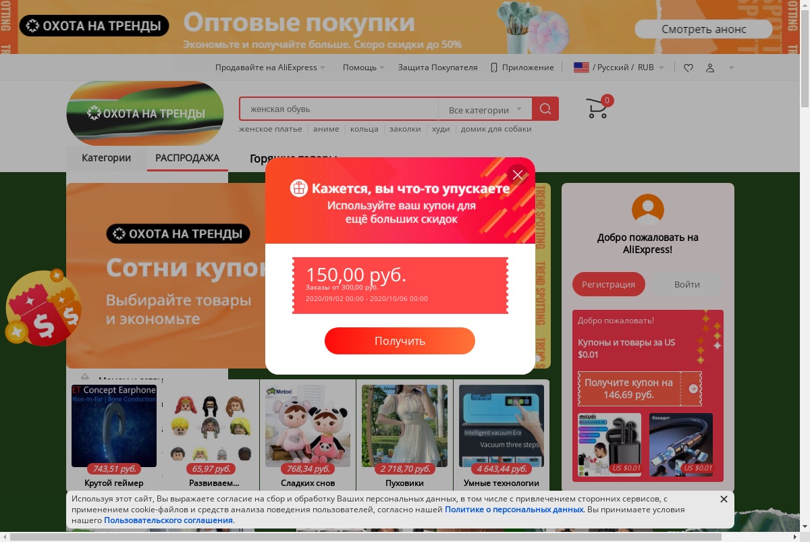Open the Политике о персональных данных link
810x542 pixels.
(x=514, y=510)
